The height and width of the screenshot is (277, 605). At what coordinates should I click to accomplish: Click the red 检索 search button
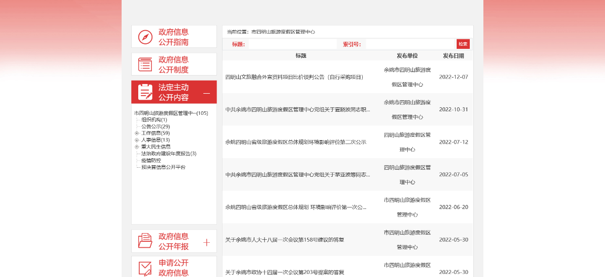pyautogui.click(x=463, y=44)
